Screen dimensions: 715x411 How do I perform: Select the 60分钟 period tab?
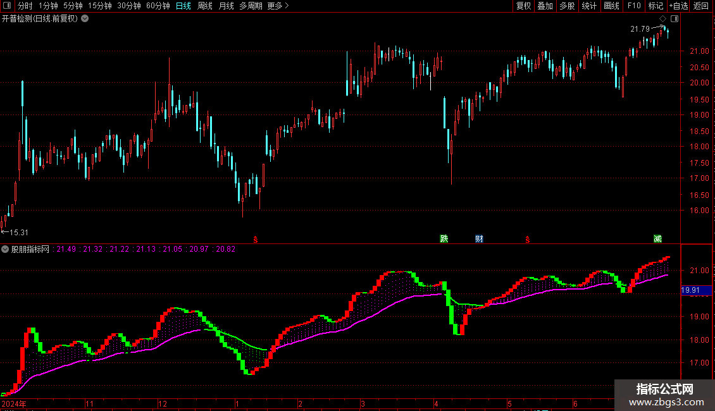coord(158,6)
